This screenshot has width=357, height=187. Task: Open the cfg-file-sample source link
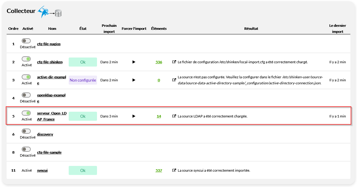tap(49, 152)
